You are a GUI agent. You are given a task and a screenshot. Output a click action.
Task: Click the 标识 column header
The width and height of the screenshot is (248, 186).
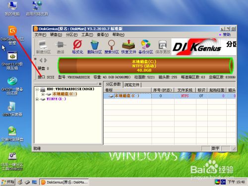coord(202,90)
